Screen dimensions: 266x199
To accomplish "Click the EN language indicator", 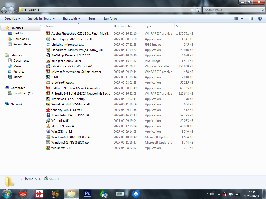I will pyautogui.click(x=206, y=193).
